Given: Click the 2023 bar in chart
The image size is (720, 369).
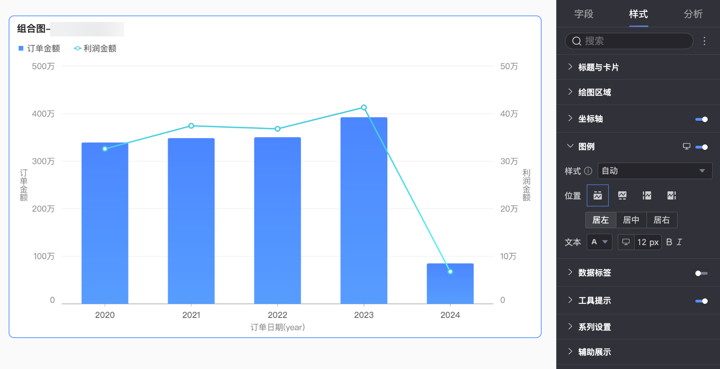Looking at the screenshot, I should (364, 210).
